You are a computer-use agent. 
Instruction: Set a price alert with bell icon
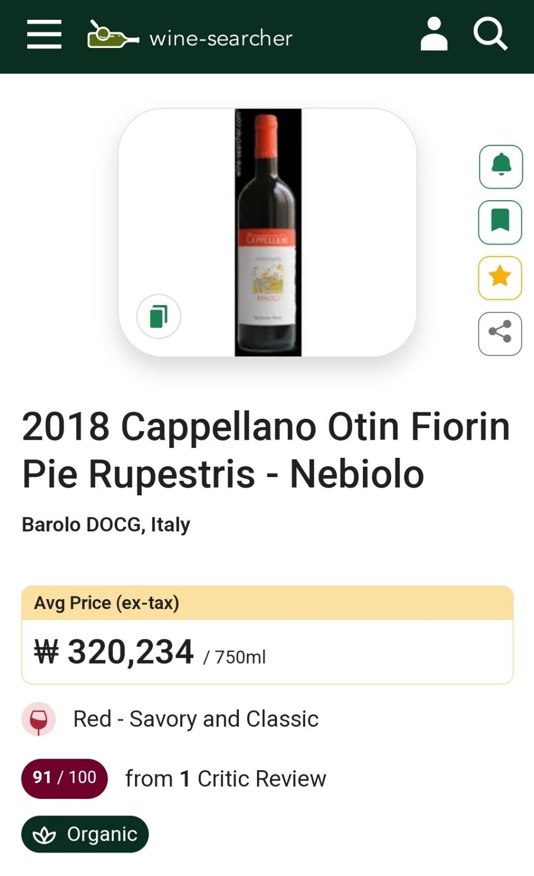(x=501, y=166)
